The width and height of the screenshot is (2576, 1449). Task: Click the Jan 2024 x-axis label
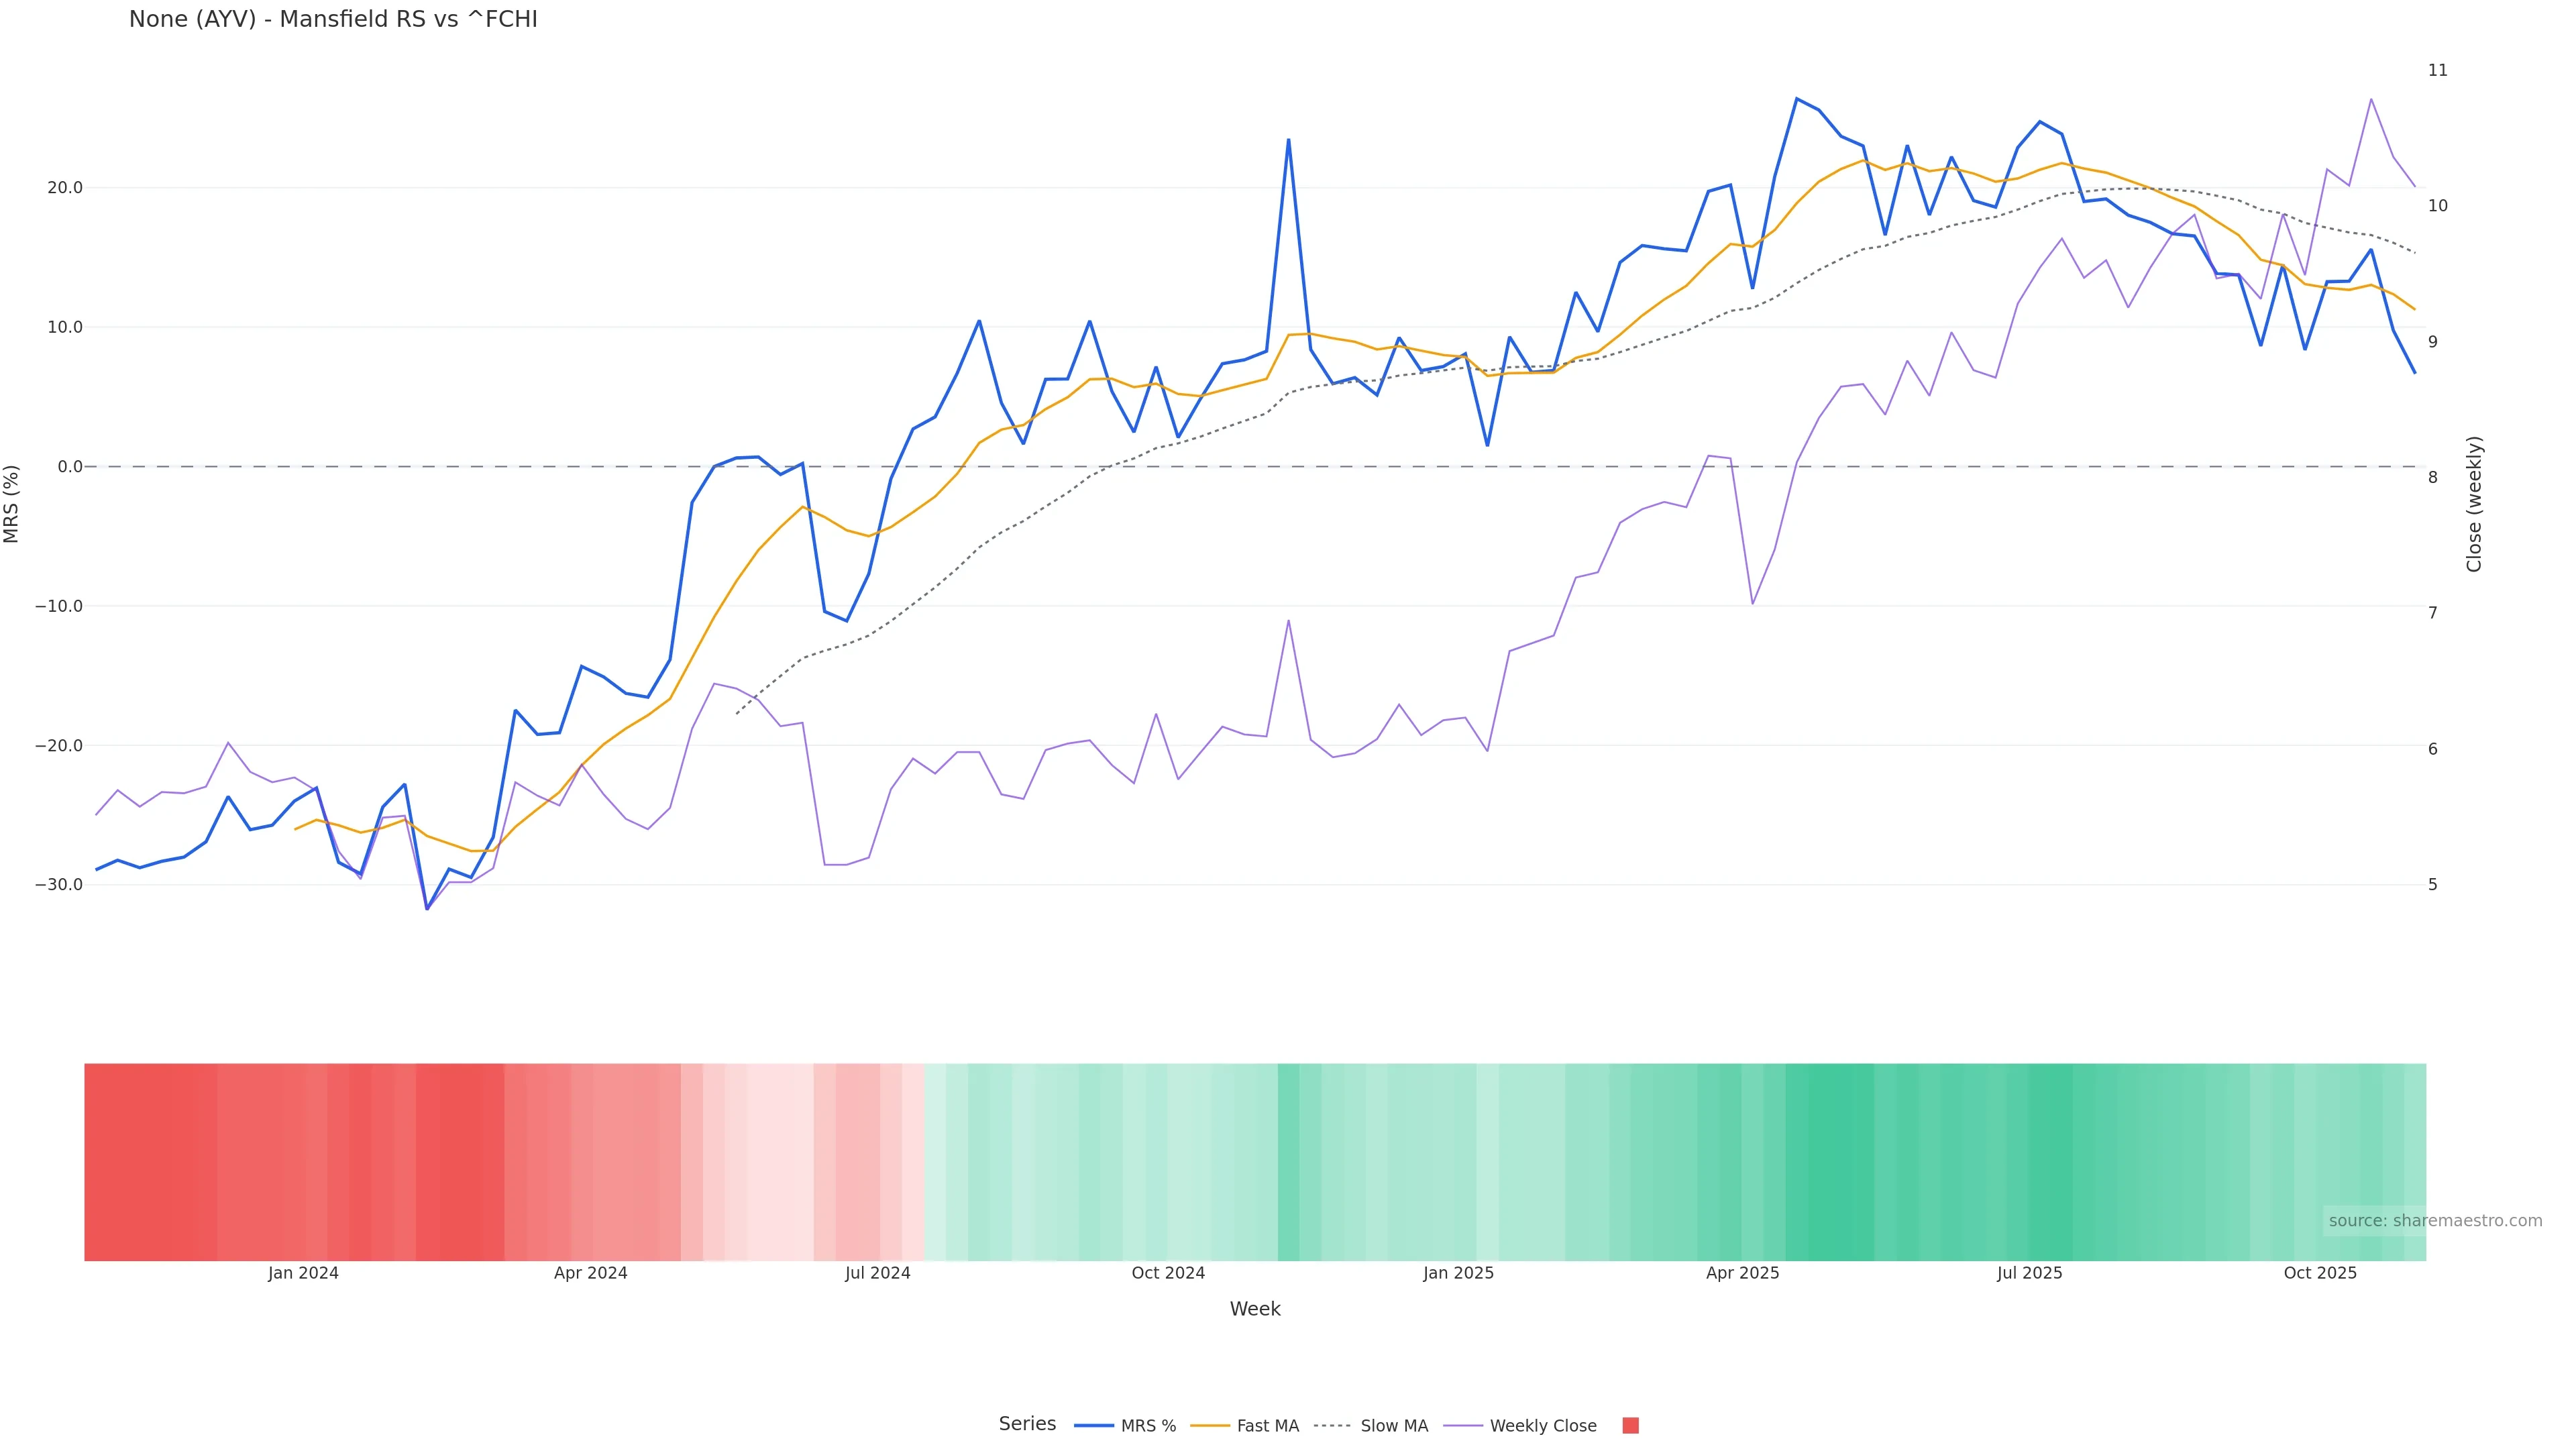point(303,1273)
